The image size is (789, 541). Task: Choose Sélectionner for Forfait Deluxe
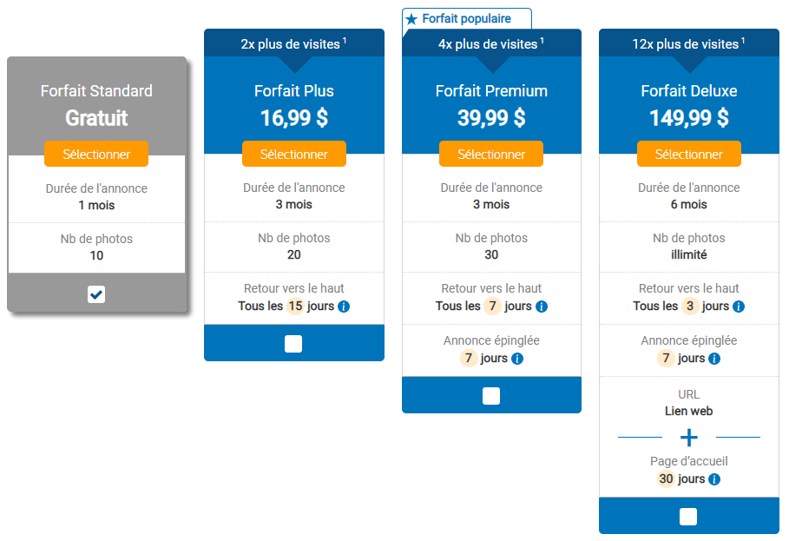point(689,154)
